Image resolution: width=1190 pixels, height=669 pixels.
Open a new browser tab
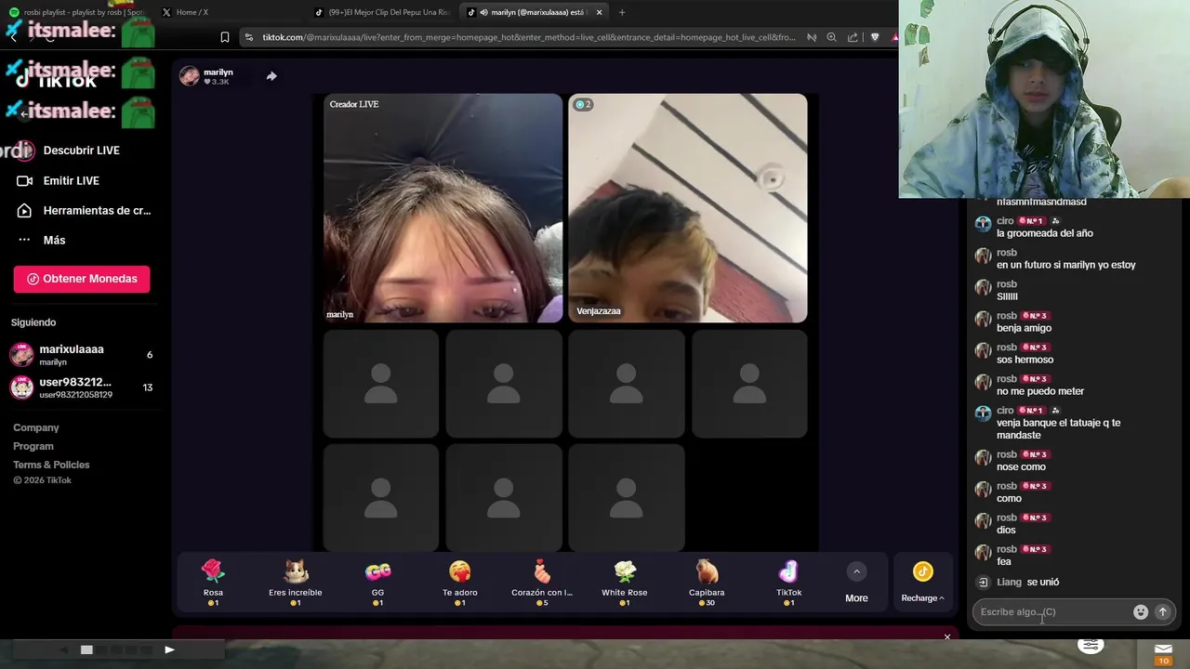click(x=622, y=12)
